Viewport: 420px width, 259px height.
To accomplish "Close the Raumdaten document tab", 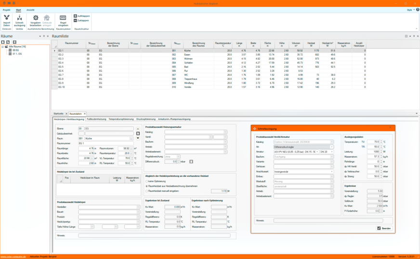I will coord(85,114).
